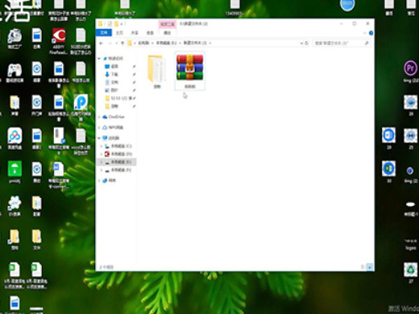Open recent locations dropdown beside forward arrow
Viewport: 419px width, 314px height.
pyautogui.click(x=116, y=43)
